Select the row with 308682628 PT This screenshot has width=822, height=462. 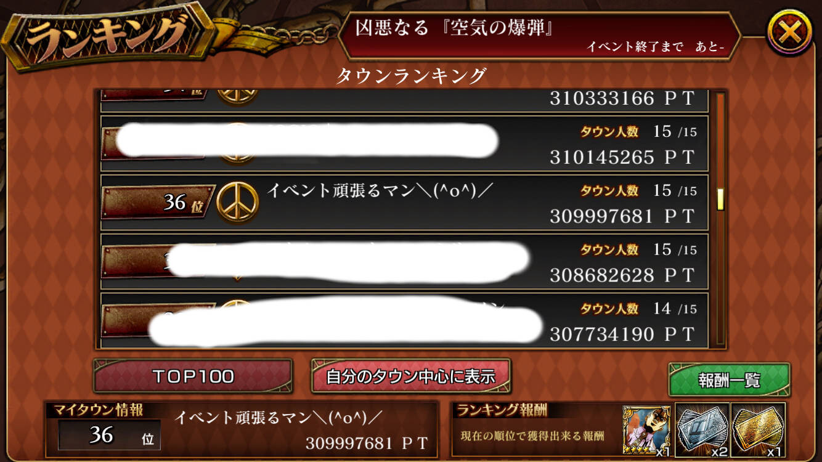[x=404, y=261]
